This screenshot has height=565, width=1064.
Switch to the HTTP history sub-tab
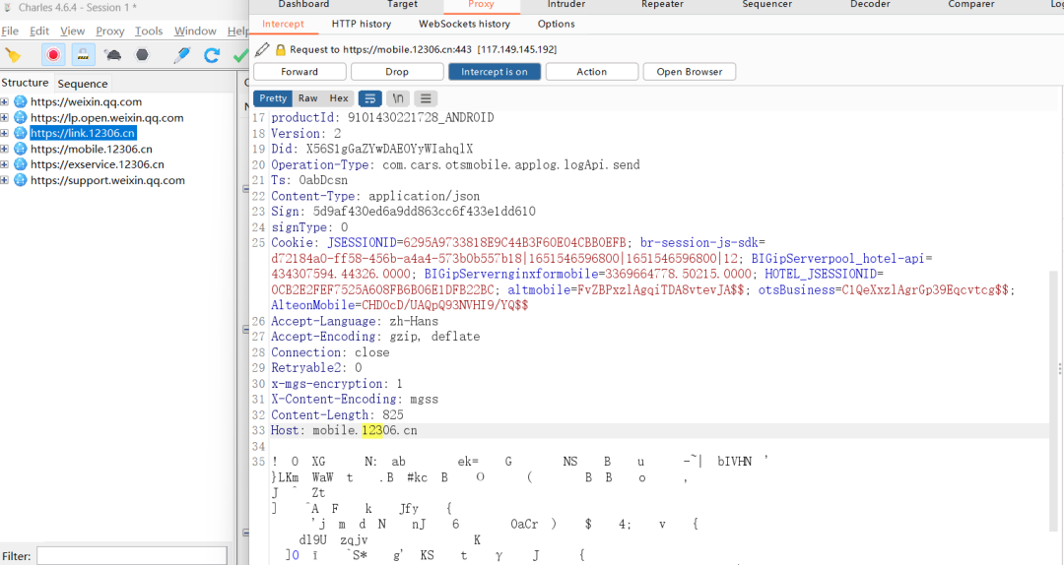click(362, 24)
